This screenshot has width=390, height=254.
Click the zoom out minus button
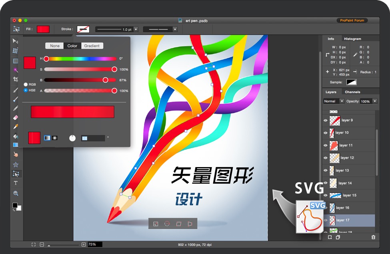[x=42, y=244]
